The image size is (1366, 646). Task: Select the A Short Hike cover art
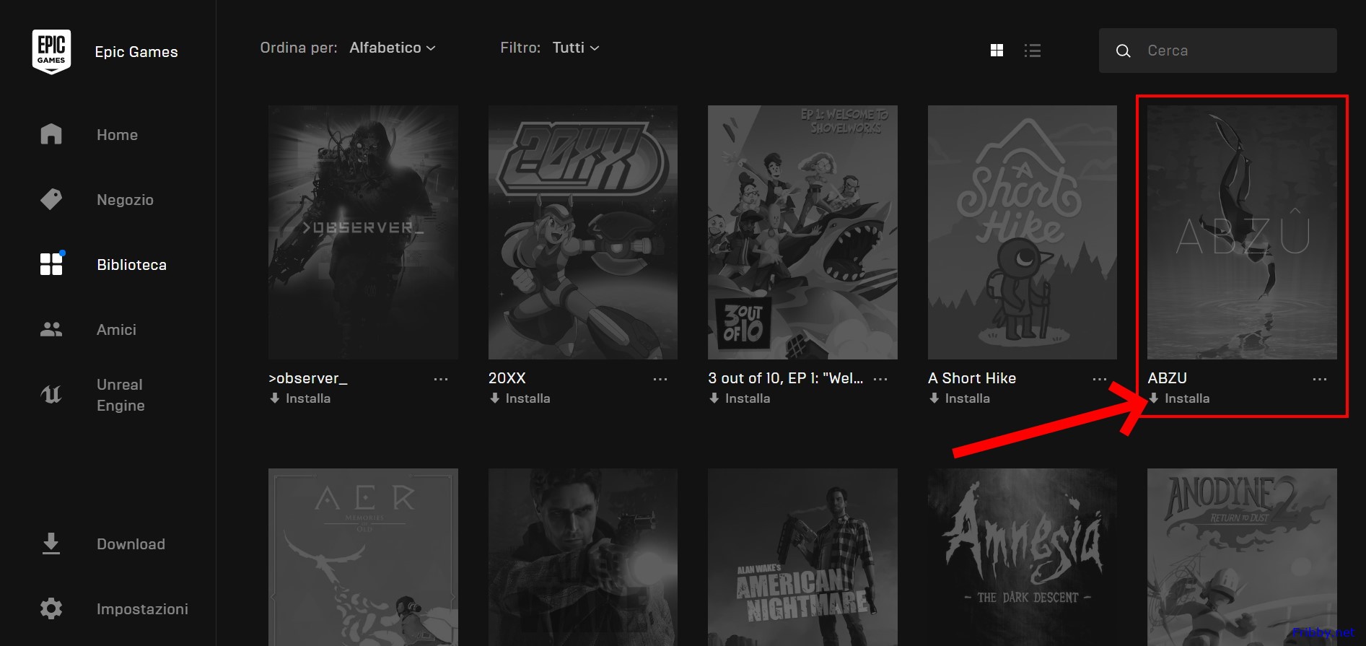click(x=1023, y=232)
